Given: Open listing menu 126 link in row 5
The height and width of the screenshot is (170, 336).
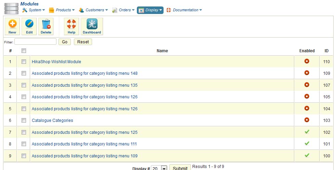Looking at the screenshot, I should point(85,109).
